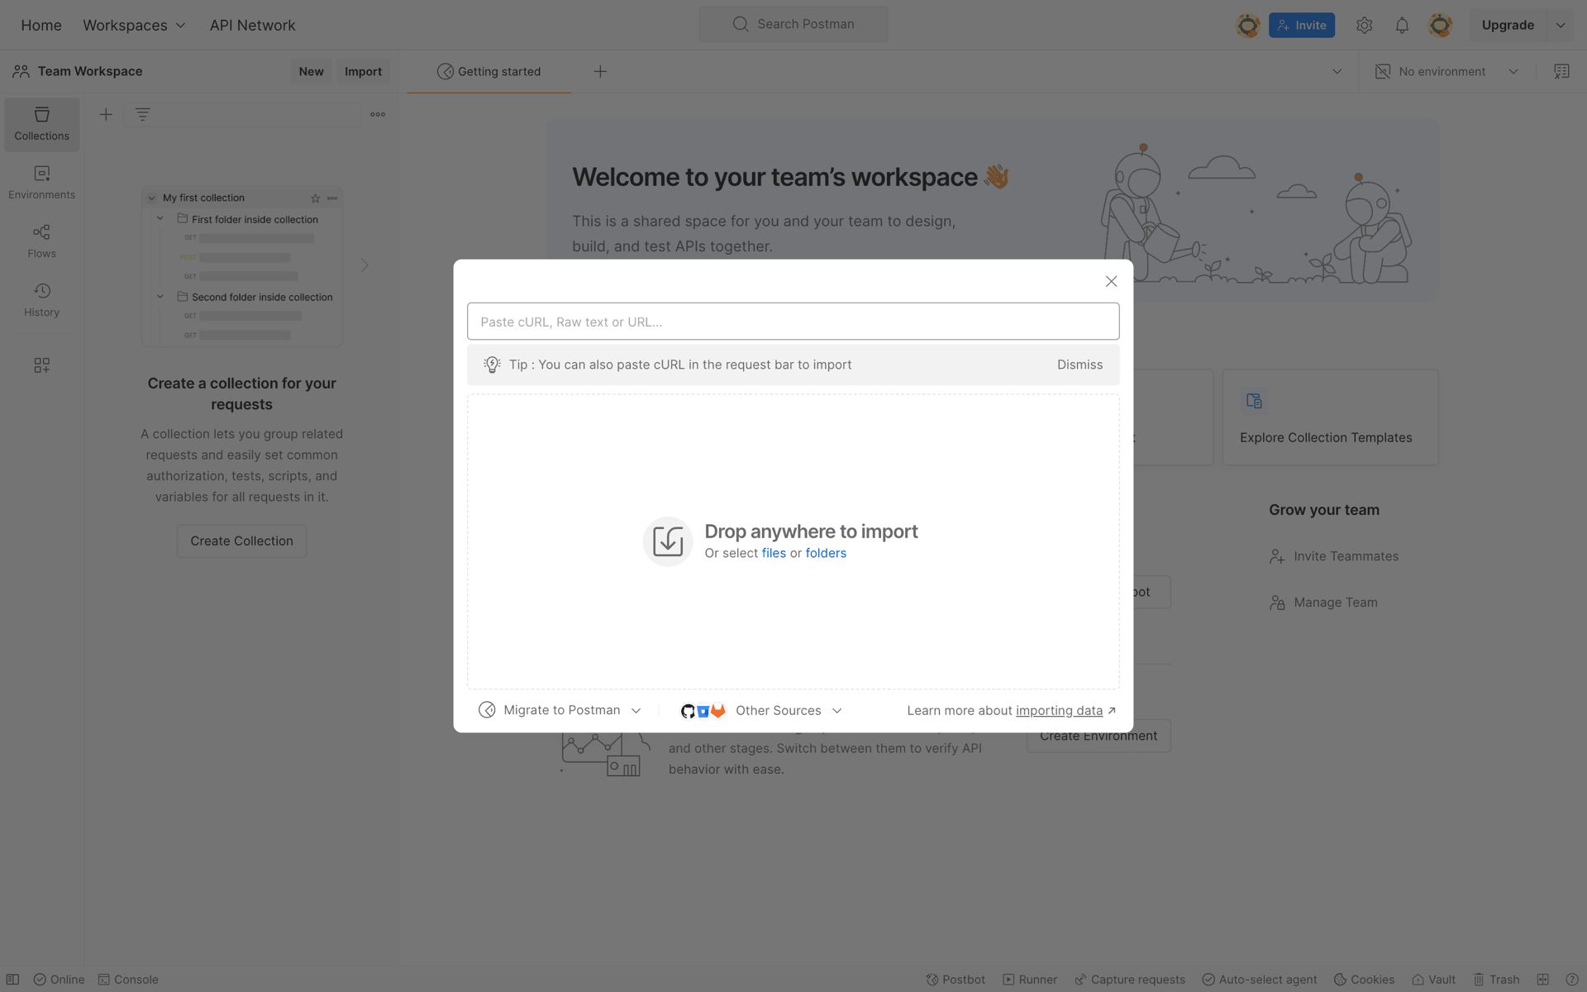Click the Create Environment button
Screen dimensions: 1587x992
tap(1099, 736)
